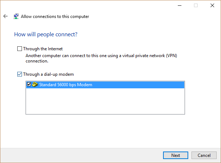The width and height of the screenshot is (221, 163).
Task: Click the VPN connection description text
Action: 101,58
